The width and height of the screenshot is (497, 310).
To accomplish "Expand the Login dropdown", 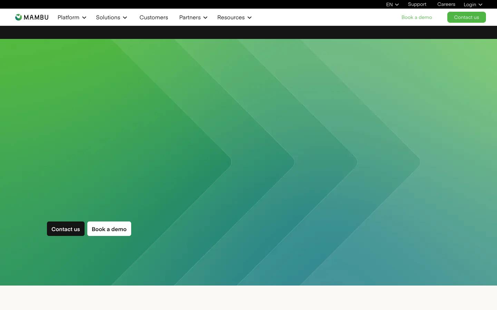I will [473, 4].
